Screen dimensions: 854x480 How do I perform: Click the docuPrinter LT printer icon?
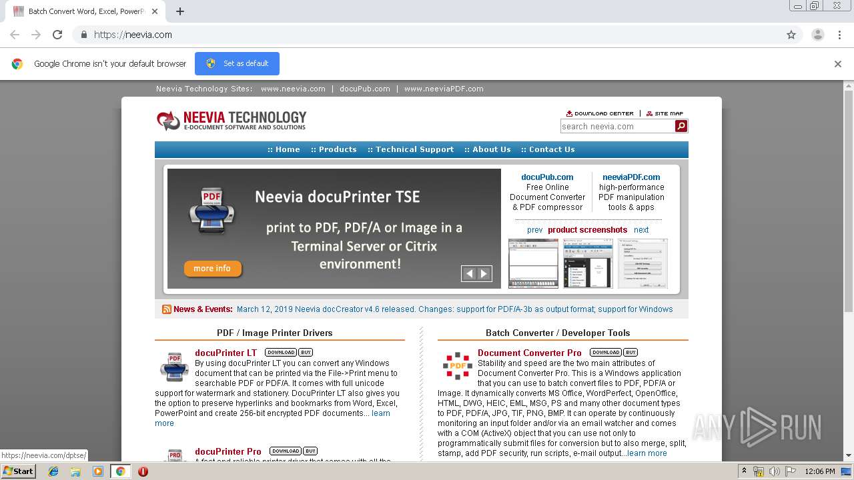174,367
